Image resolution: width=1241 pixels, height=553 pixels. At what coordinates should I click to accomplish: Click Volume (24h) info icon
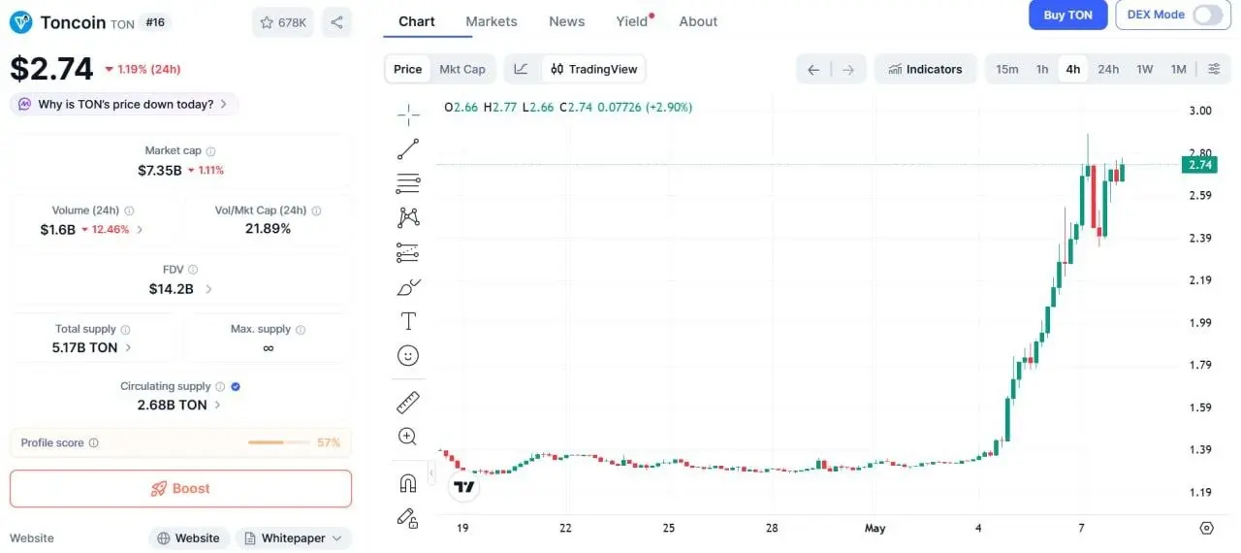[129, 211]
